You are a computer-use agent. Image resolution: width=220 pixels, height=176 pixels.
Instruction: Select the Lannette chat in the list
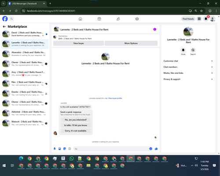[25, 44]
